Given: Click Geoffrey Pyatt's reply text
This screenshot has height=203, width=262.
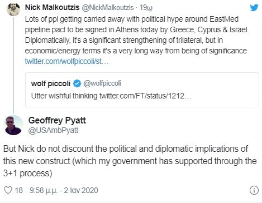Looking at the screenshot, I should tap(130, 161).
